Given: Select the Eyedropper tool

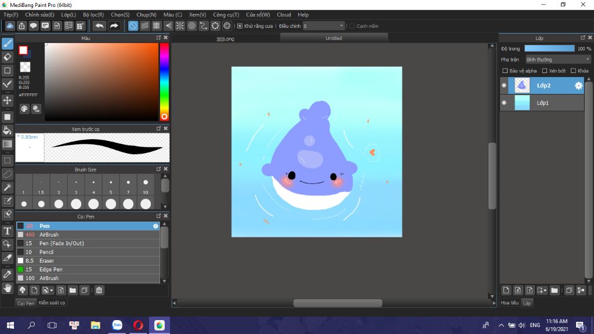Looking at the screenshot, I should (8, 274).
